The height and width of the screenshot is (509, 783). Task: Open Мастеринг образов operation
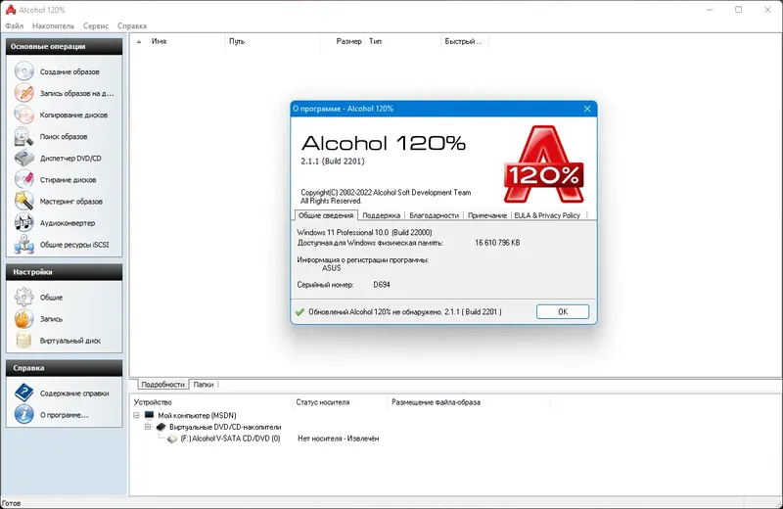(x=71, y=201)
